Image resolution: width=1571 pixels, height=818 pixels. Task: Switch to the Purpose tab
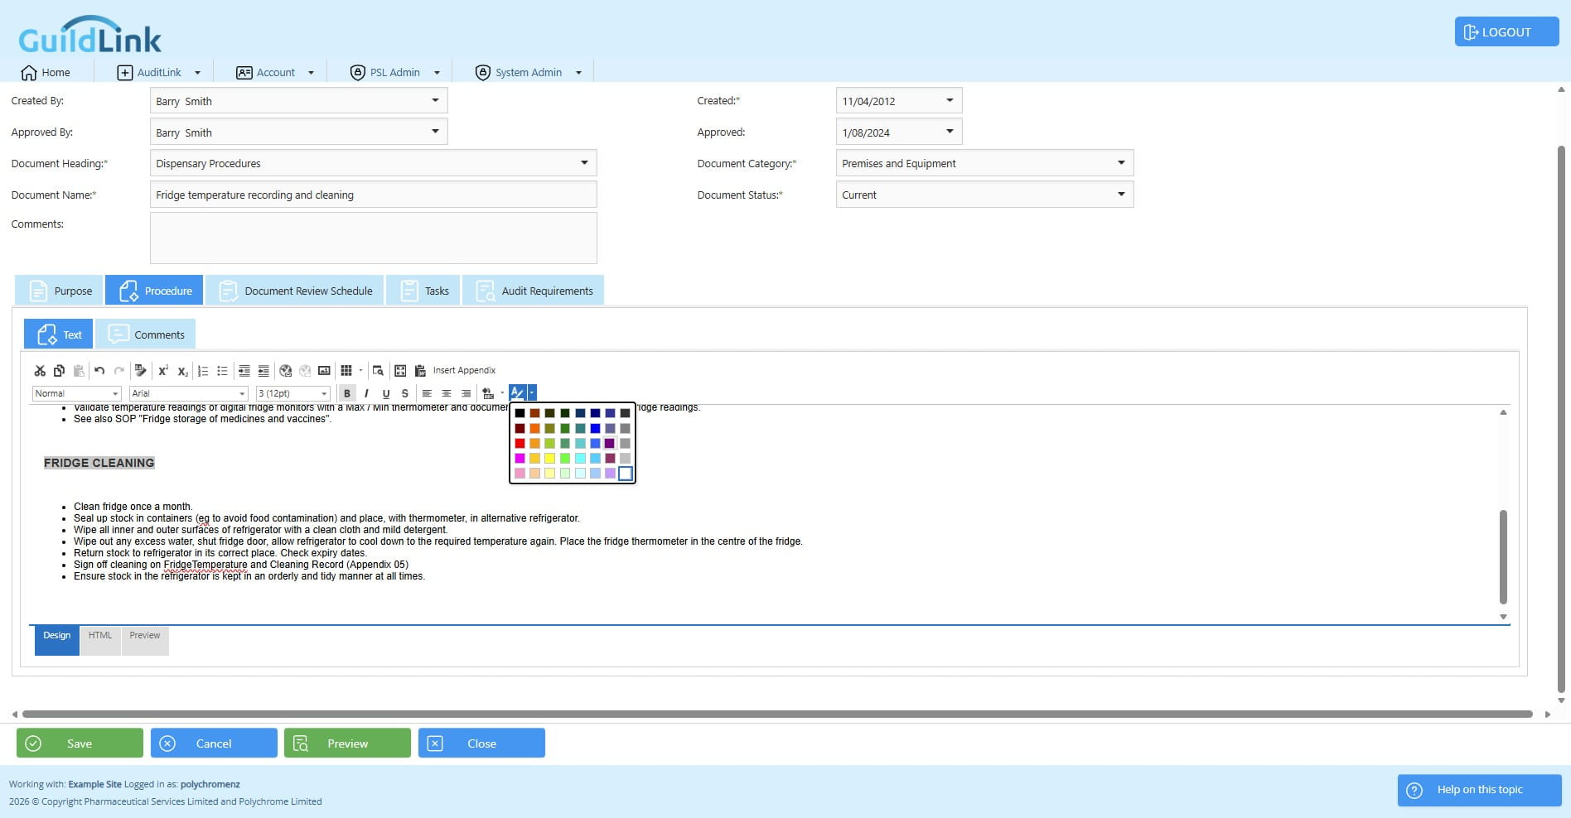coord(59,291)
